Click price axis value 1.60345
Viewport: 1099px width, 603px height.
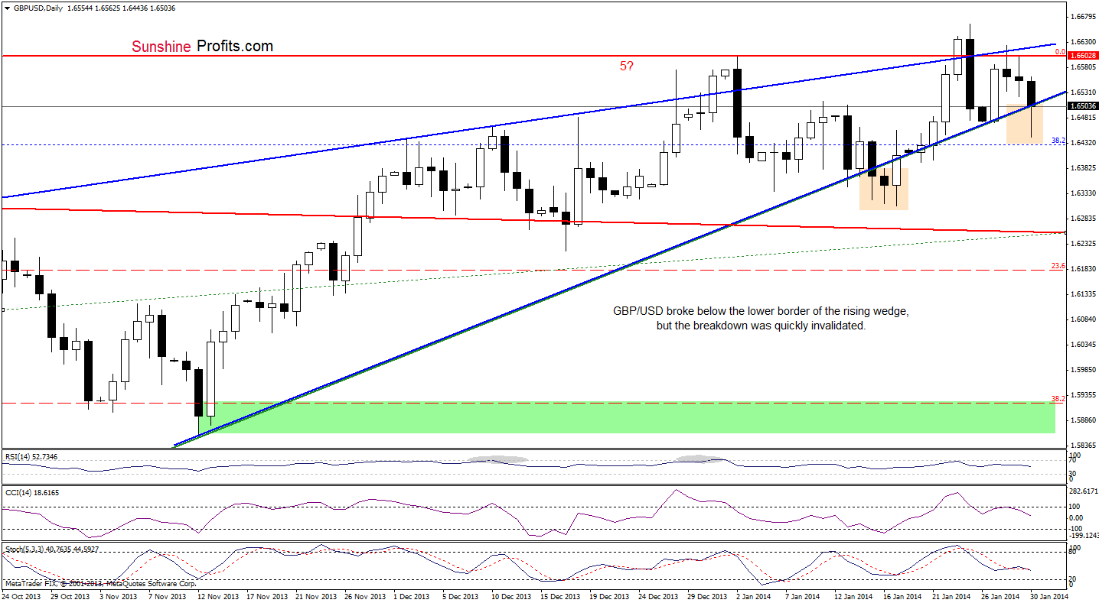click(1083, 344)
